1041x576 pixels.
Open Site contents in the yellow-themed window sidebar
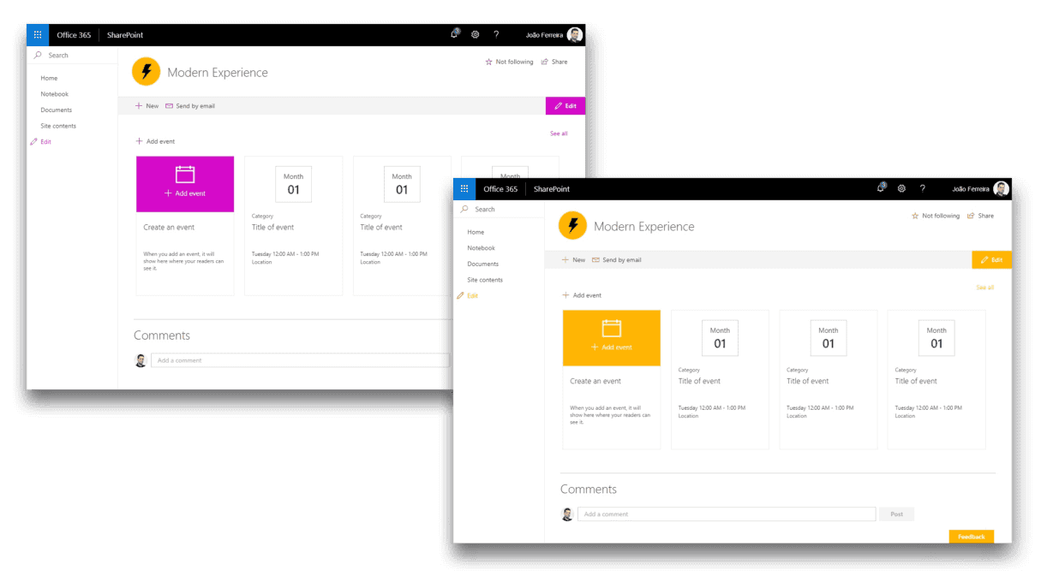click(485, 280)
